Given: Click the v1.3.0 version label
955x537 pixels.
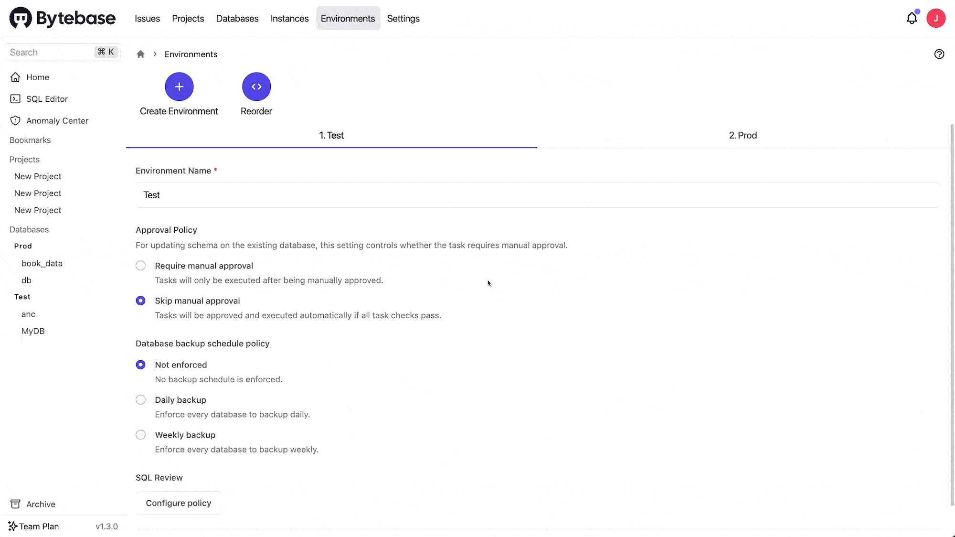Looking at the screenshot, I should coord(106,526).
